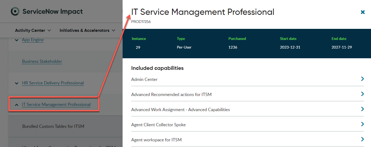
Task: Click the Start date column label
Action: tap(288, 39)
